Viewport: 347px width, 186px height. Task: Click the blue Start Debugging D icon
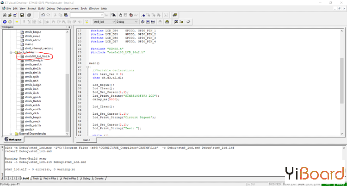coord(5,22)
